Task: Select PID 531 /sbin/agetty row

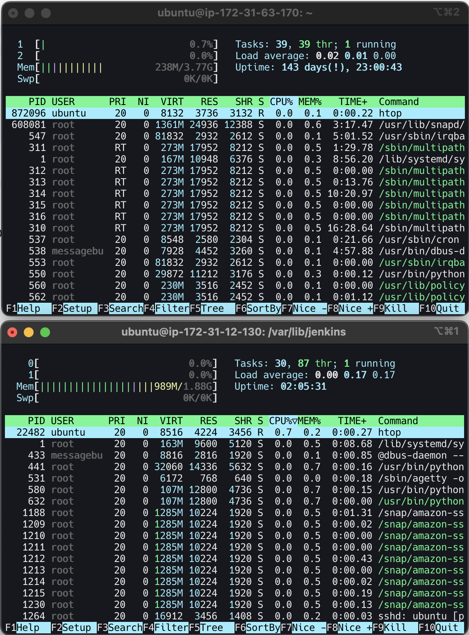Action: [234, 478]
